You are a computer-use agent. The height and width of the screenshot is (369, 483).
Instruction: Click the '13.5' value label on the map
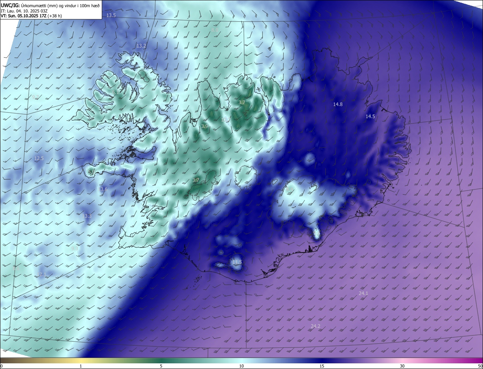[111, 15]
